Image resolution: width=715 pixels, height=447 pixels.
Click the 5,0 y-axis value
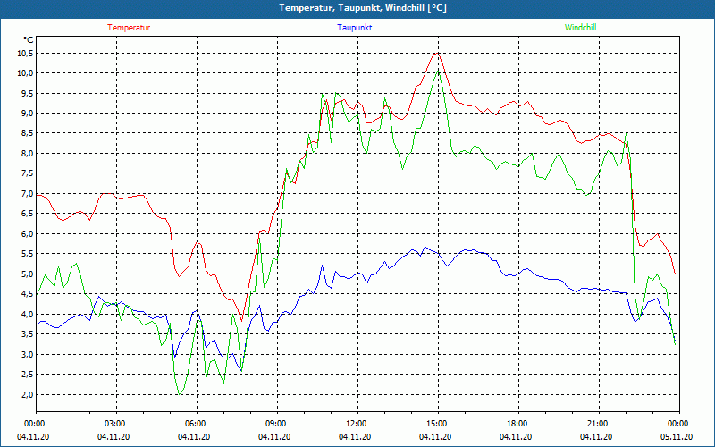(x=28, y=274)
